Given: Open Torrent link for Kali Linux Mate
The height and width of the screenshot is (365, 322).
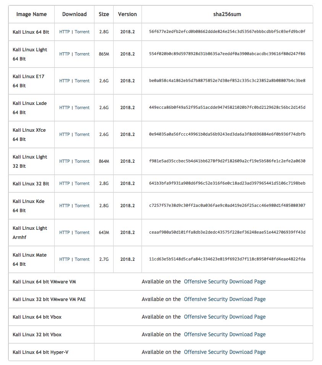Looking at the screenshot, I should [x=82, y=259].
